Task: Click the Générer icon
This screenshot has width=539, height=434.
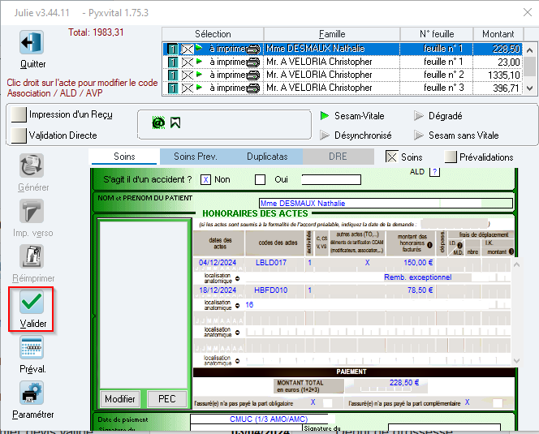Action: tap(32, 165)
